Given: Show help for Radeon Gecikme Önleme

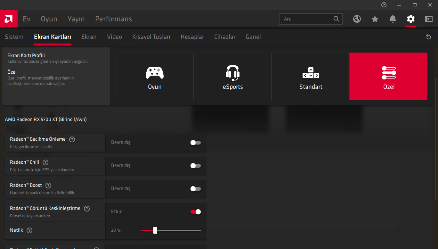Looking at the screenshot, I should pyautogui.click(x=72, y=139).
